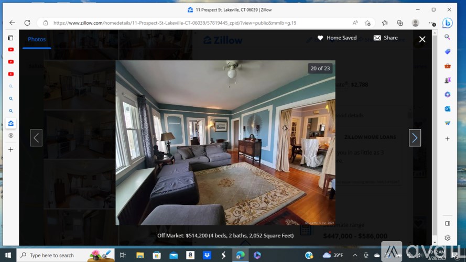Viewport: 466px width, 262px height.
Task: Open the vertical tab actions menu icon
Action: pyautogui.click(x=10, y=38)
